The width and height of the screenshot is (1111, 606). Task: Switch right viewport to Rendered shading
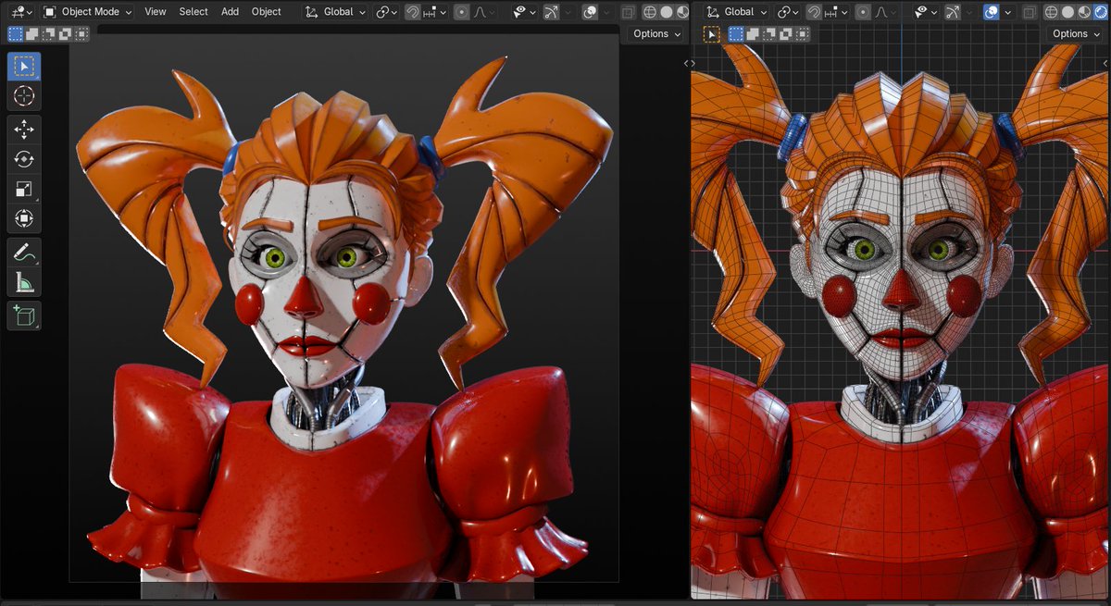click(1101, 12)
